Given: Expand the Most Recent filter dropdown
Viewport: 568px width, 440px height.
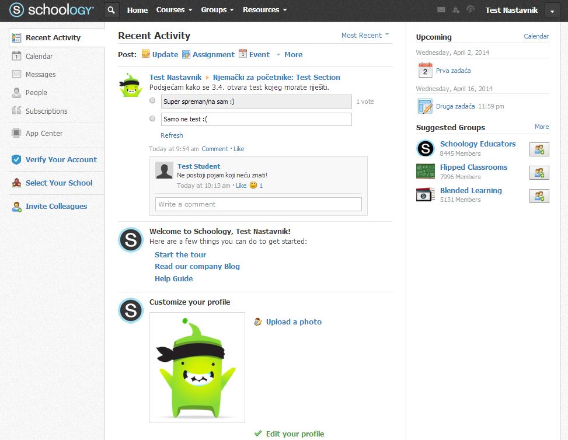Looking at the screenshot, I should 365,36.
